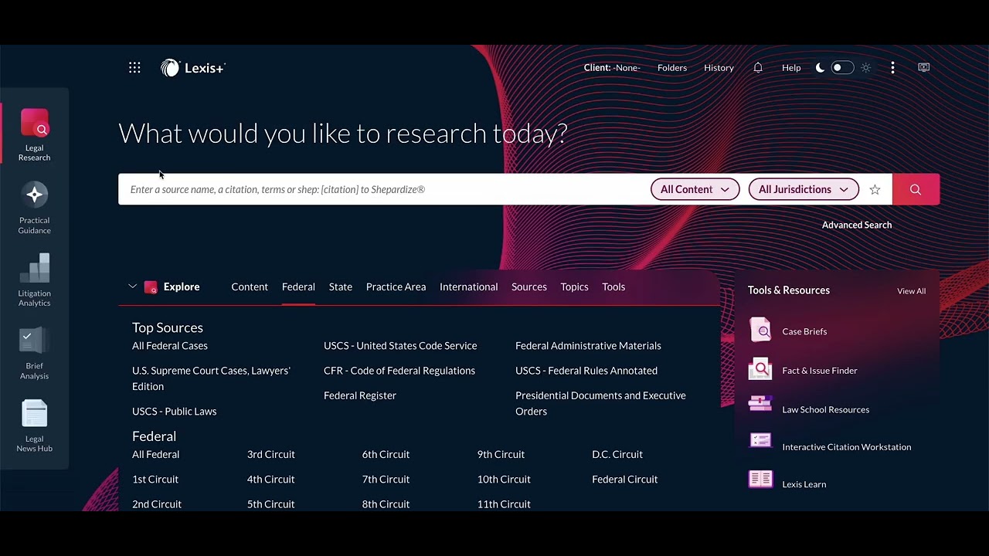The height and width of the screenshot is (556, 989).
Task: Open Federal Administrative Materials
Action: [588, 345]
